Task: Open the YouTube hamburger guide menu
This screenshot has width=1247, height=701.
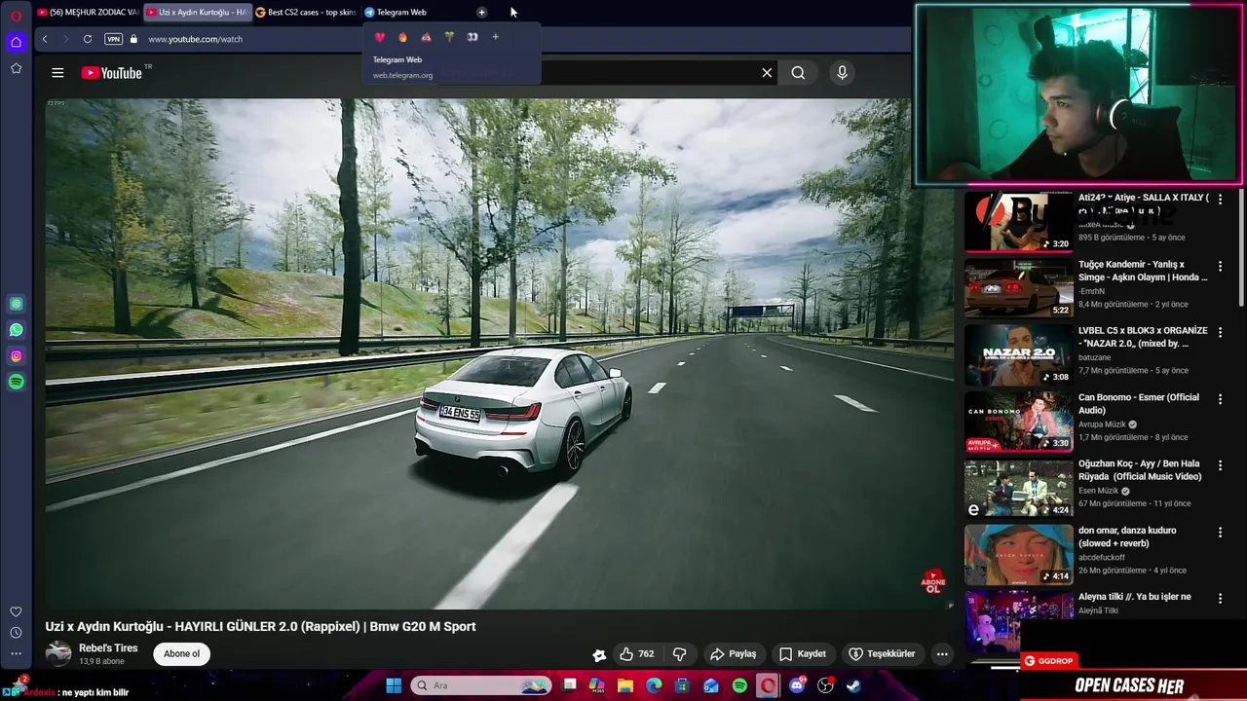Action: (x=57, y=73)
